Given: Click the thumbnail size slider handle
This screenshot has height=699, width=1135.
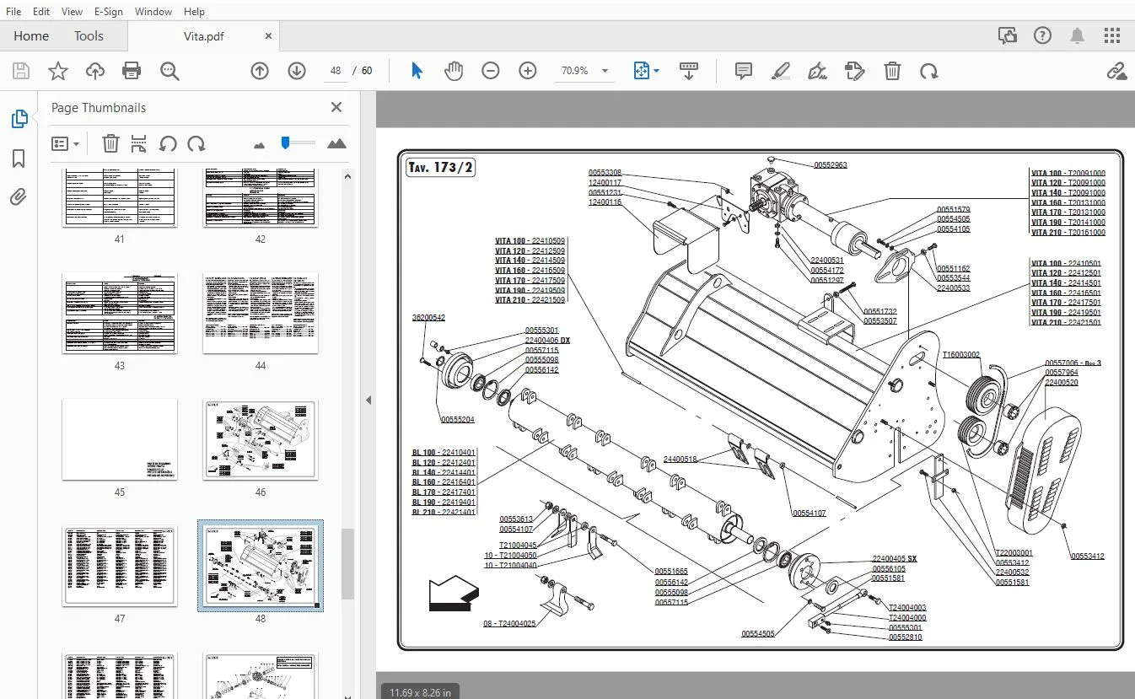Looking at the screenshot, I should click(286, 142).
